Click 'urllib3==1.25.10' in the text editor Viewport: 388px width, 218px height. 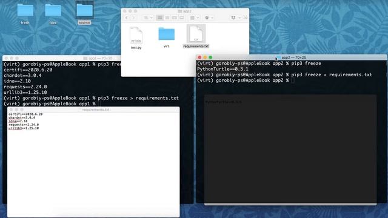point(24,128)
